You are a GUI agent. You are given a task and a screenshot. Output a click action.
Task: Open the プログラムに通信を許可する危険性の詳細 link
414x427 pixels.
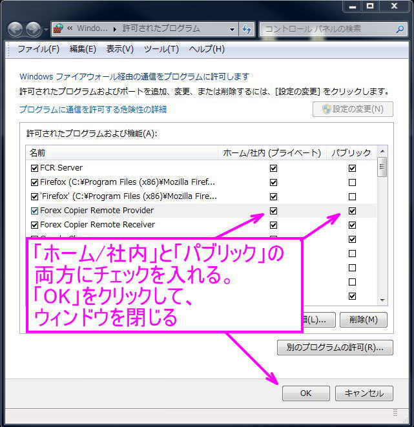pyautogui.click(x=93, y=109)
